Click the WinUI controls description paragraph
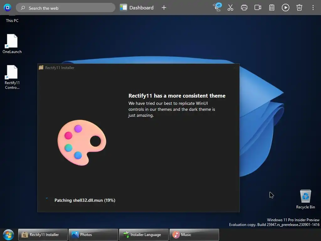The height and width of the screenshot is (241, 321). tap(171, 109)
